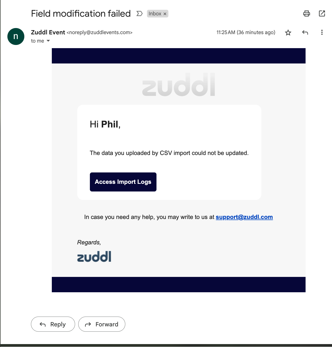This screenshot has width=332, height=347.
Task: Toggle the importance marker beside subject
Action: [x=139, y=13]
